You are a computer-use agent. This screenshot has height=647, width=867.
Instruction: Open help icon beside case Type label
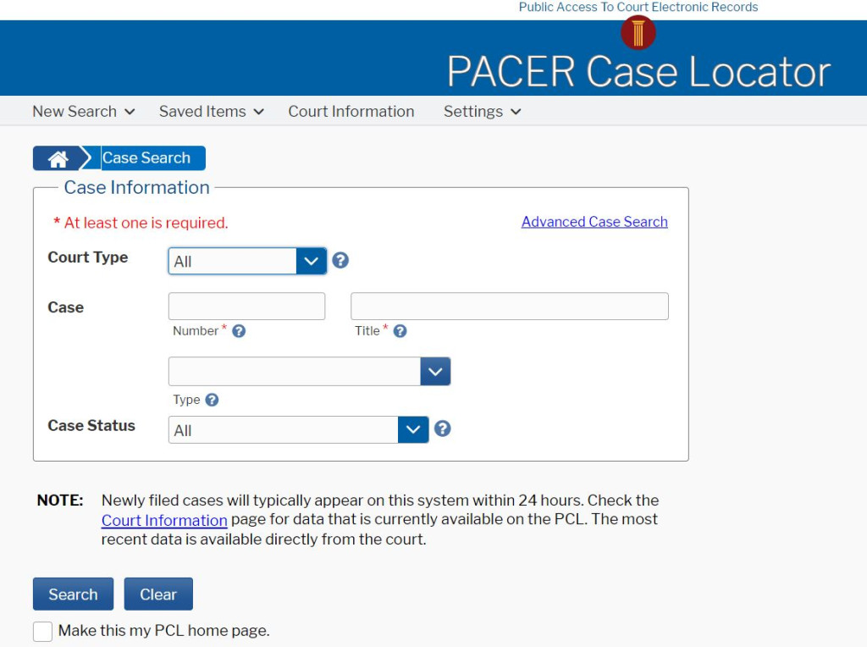212,400
